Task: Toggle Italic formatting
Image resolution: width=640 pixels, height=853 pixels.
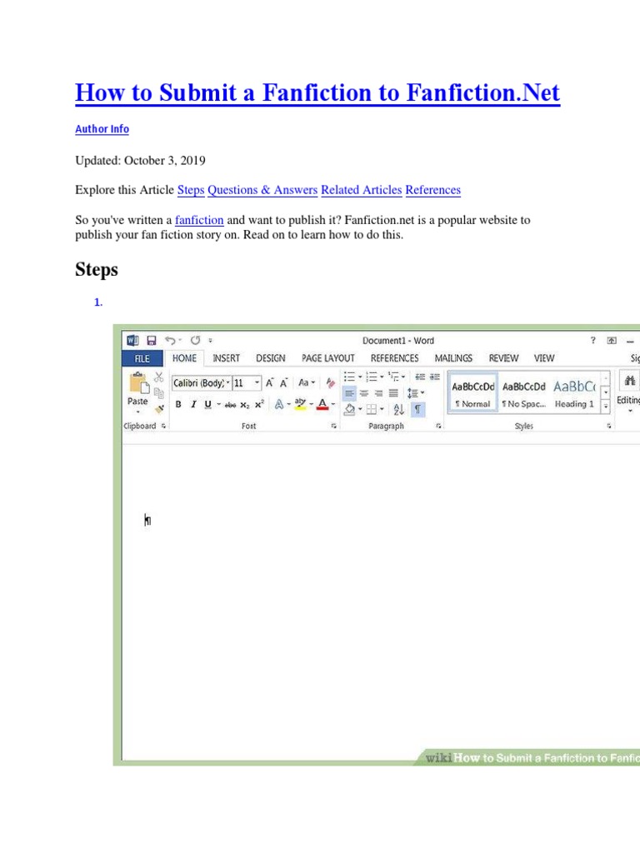Action: [192, 404]
